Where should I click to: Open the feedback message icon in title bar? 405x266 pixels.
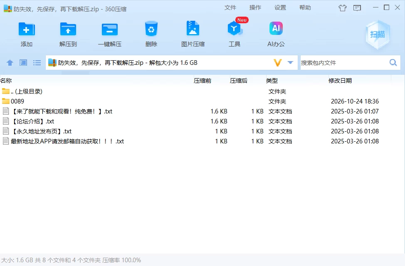(357, 8)
